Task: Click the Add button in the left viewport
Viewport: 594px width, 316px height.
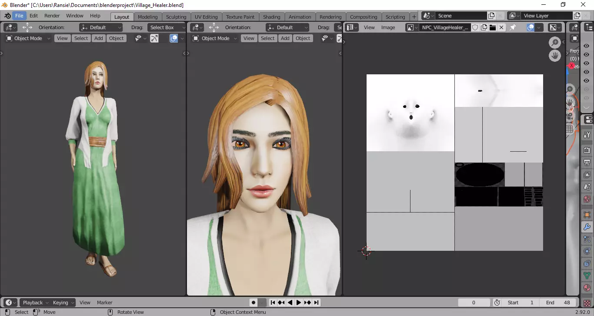Action: [x=99, y=38]
